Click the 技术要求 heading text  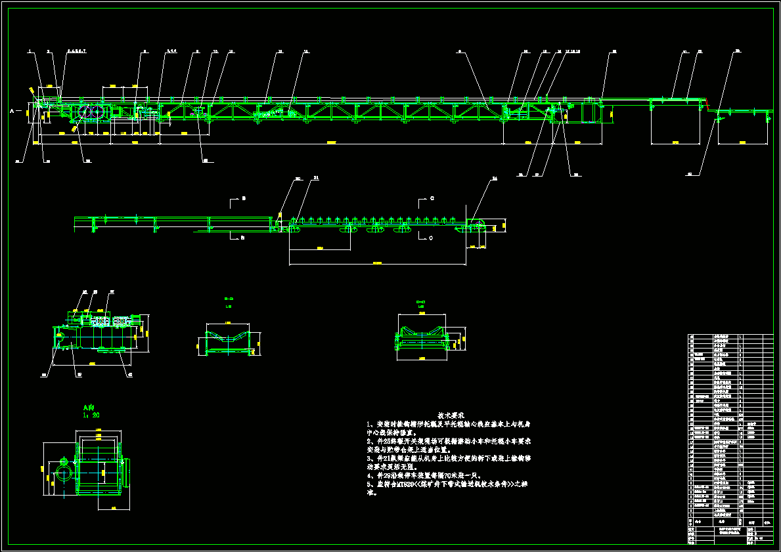point(451,415)
